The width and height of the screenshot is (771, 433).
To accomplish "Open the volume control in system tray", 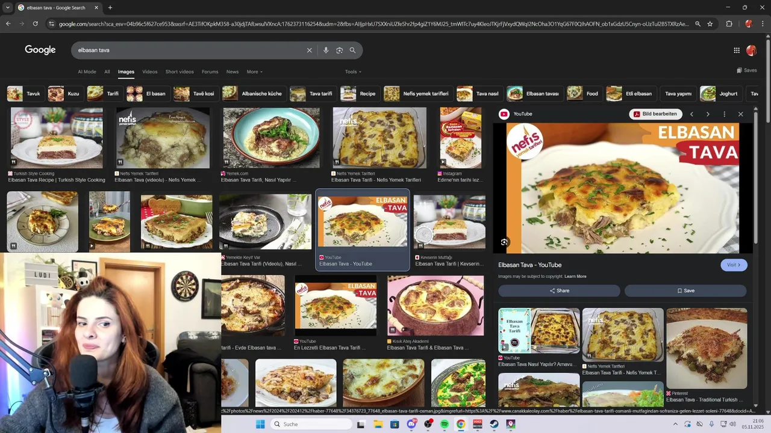I will [x=732, y=424].
